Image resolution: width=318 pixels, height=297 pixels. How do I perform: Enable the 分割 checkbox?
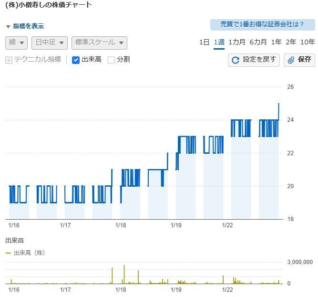click(111, 60)
